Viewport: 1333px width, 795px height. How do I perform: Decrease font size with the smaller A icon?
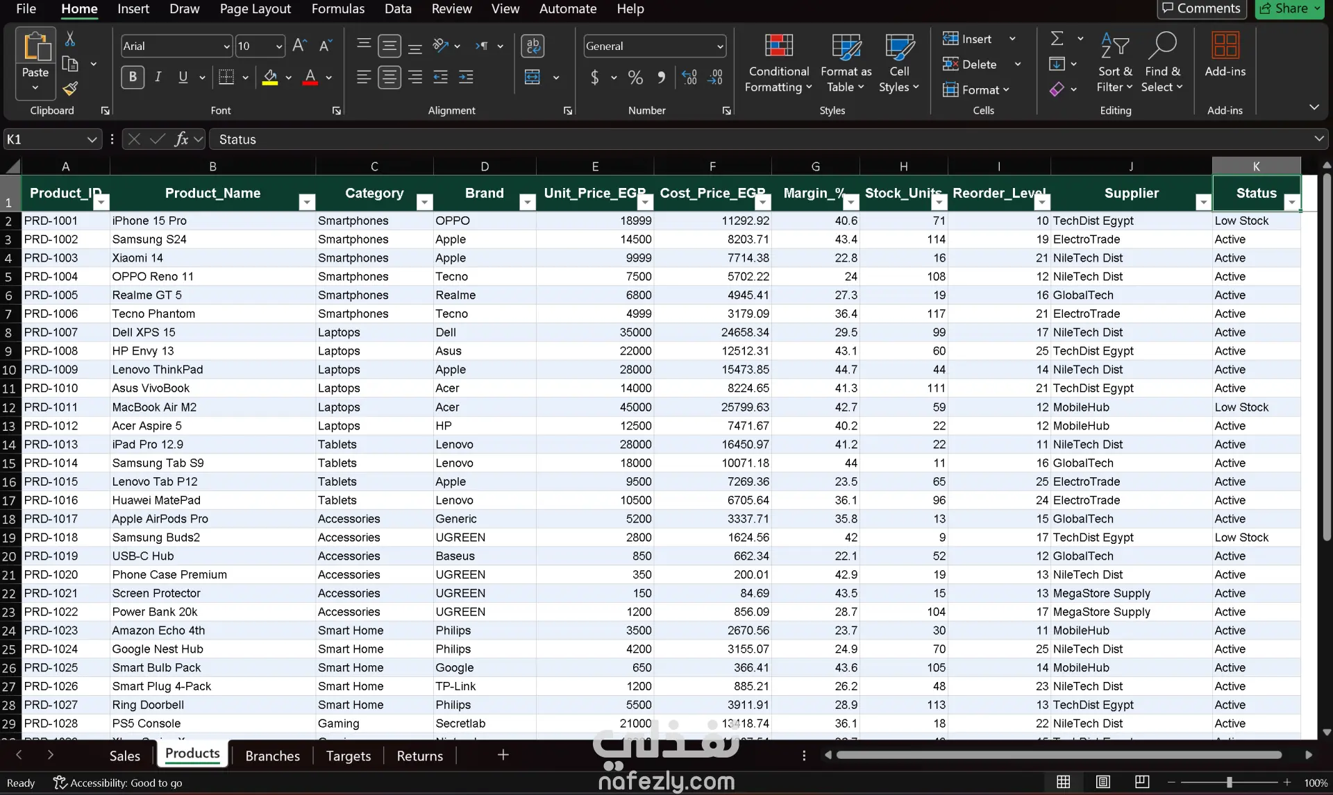click(325, 46)
